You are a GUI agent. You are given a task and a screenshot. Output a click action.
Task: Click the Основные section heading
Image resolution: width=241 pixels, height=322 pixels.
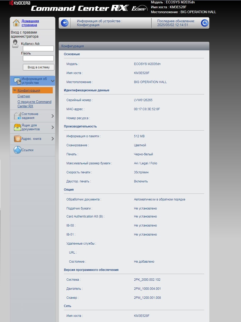[x=72, y=54]
